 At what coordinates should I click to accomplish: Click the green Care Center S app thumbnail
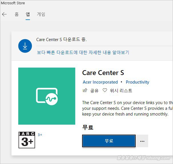[47, 96]
